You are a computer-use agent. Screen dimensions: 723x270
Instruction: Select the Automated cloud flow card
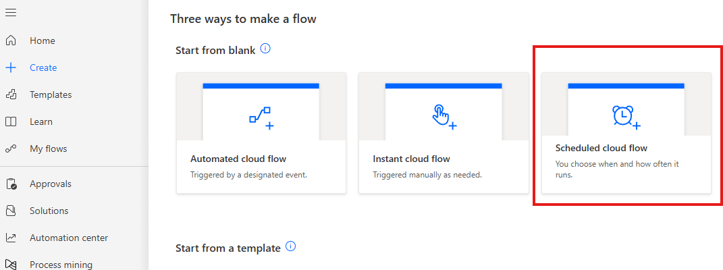[x=261, y=133]
